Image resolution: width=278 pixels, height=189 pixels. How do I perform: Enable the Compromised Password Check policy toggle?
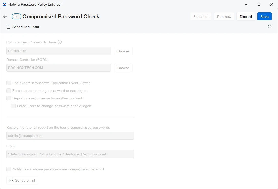point(16,16)
